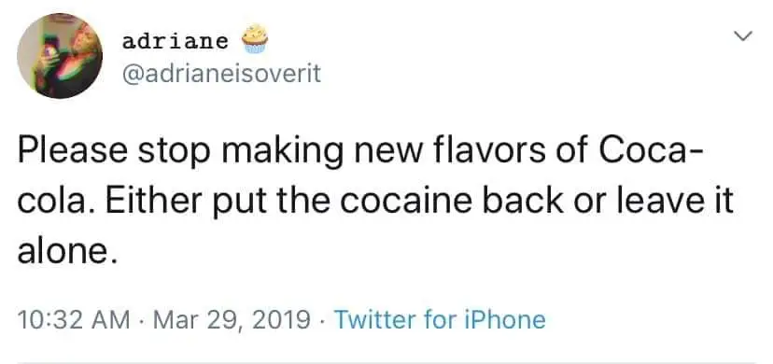
Task: Click the year 2019 in timestamp
Action: coord(282,320)
